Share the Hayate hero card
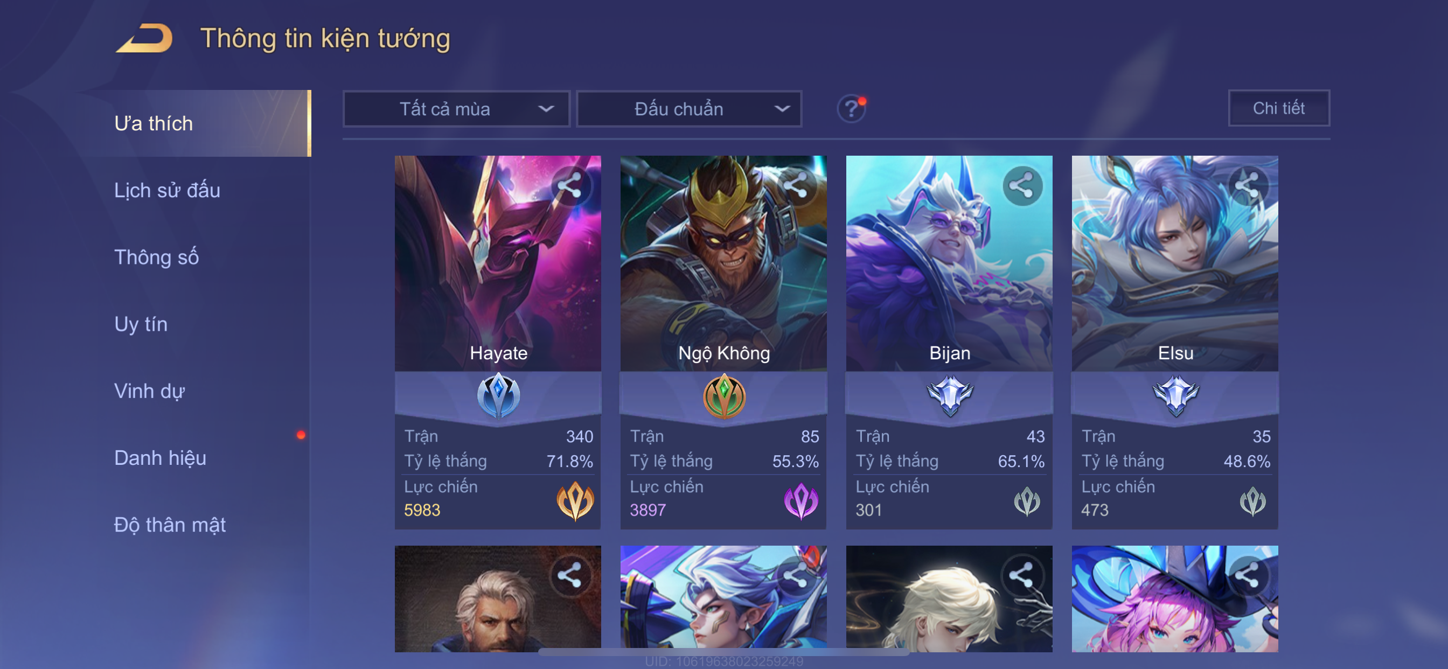 570,185
